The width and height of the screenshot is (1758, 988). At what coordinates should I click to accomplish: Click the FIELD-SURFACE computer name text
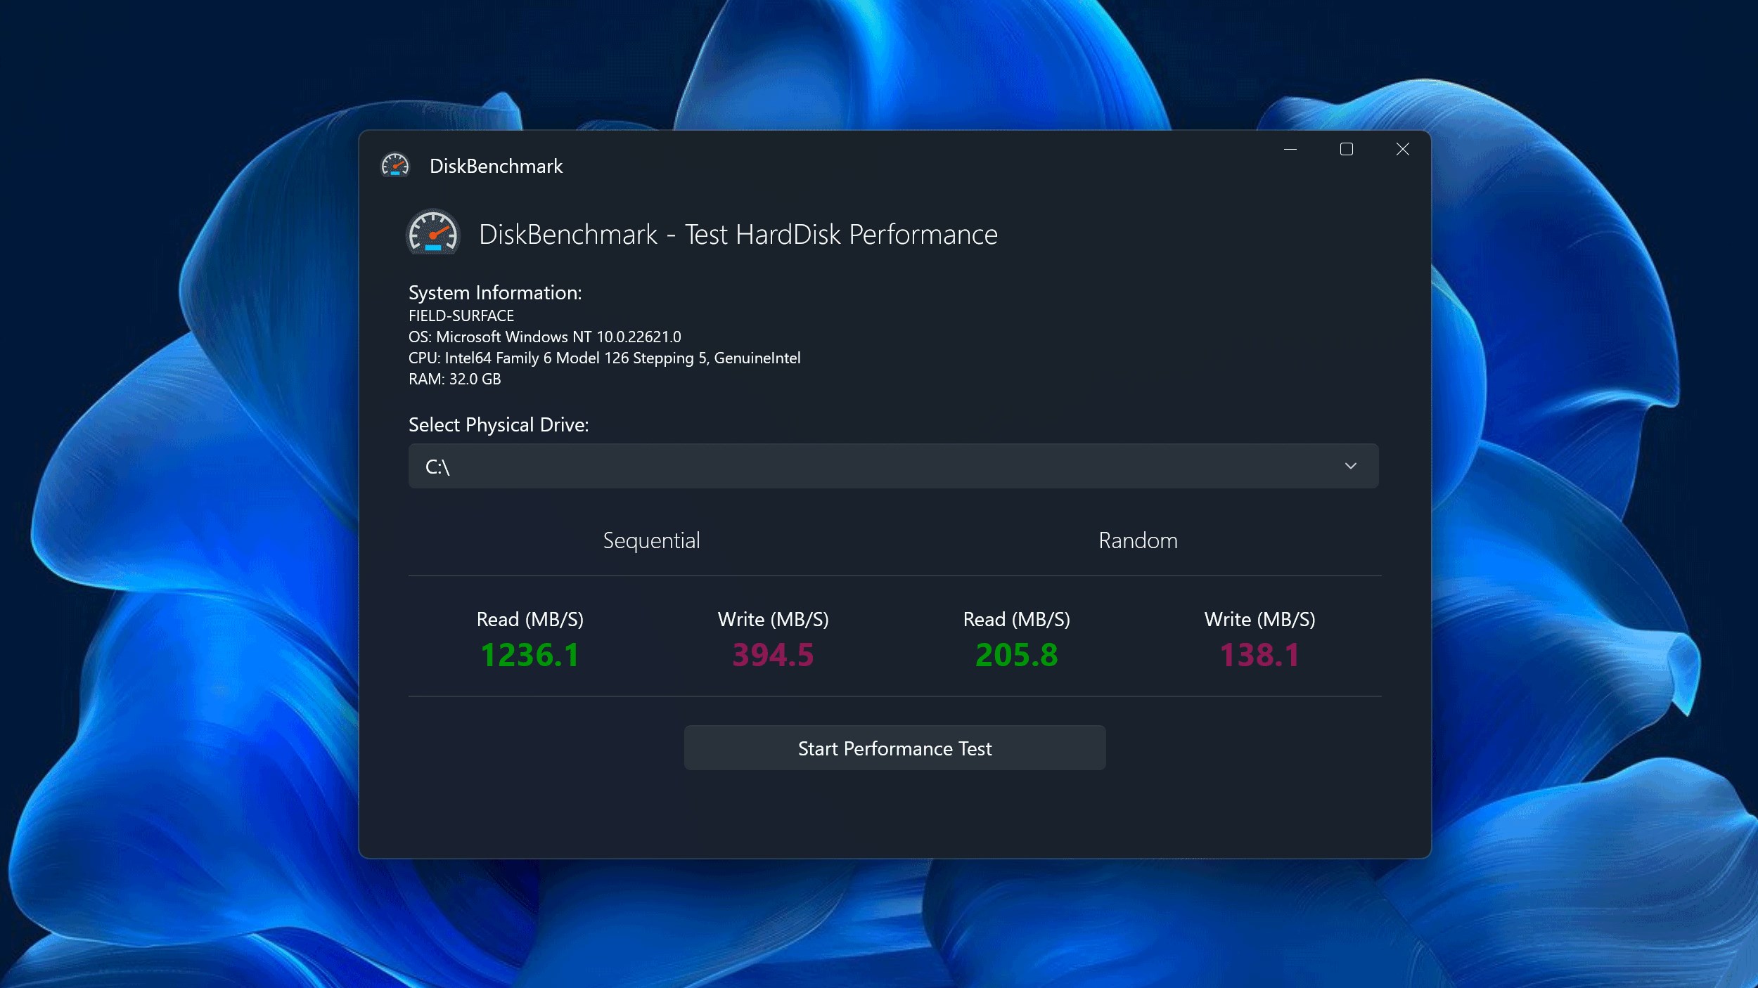click(x=461, y=316)
